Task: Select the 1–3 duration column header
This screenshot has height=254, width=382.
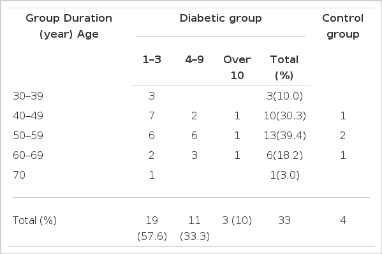Action: [x=152, y=59]
